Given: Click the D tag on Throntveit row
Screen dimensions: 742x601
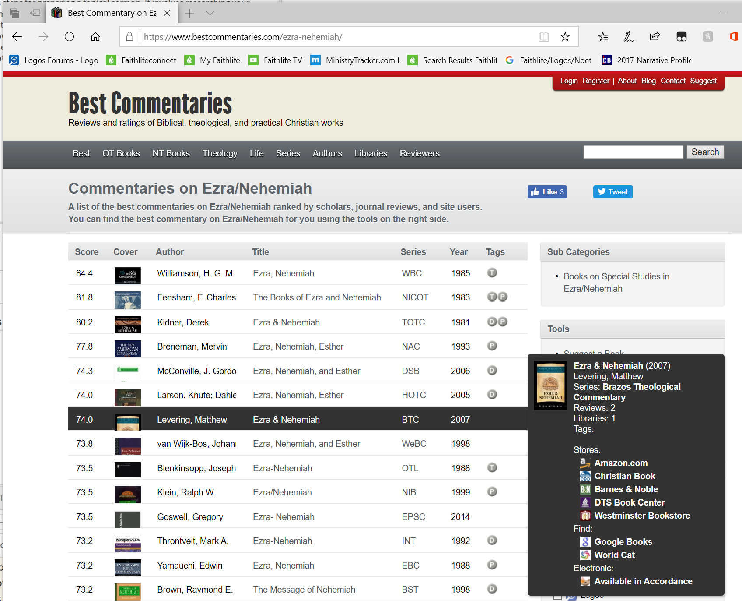Looking at the screenshot, I should tap(492, 541).
